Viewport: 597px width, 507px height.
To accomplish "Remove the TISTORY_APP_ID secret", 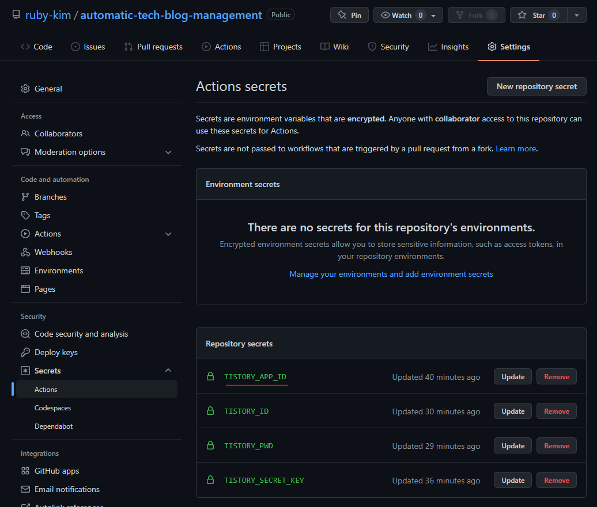I will tap(556, 377).
